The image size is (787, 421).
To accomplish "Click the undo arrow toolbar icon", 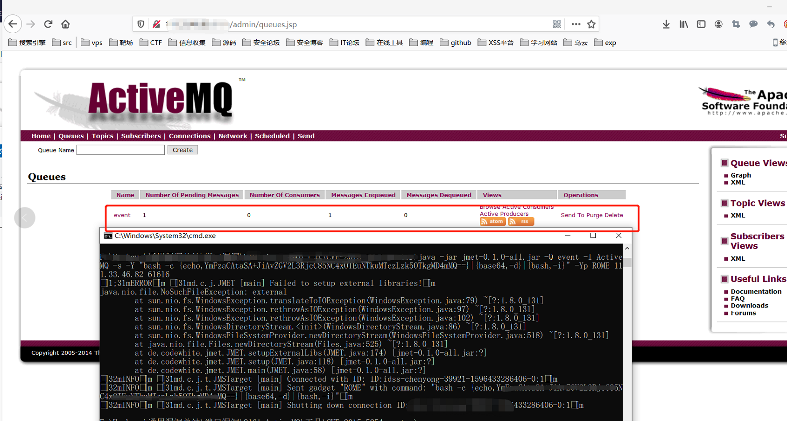I will pos(771,24).
